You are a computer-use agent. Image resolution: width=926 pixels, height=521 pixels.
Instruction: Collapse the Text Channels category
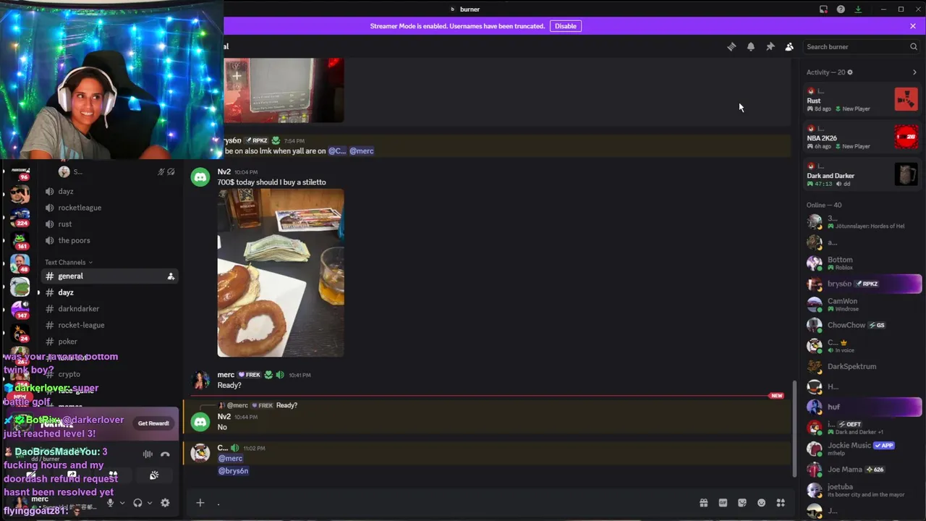[x=69, y=262]
